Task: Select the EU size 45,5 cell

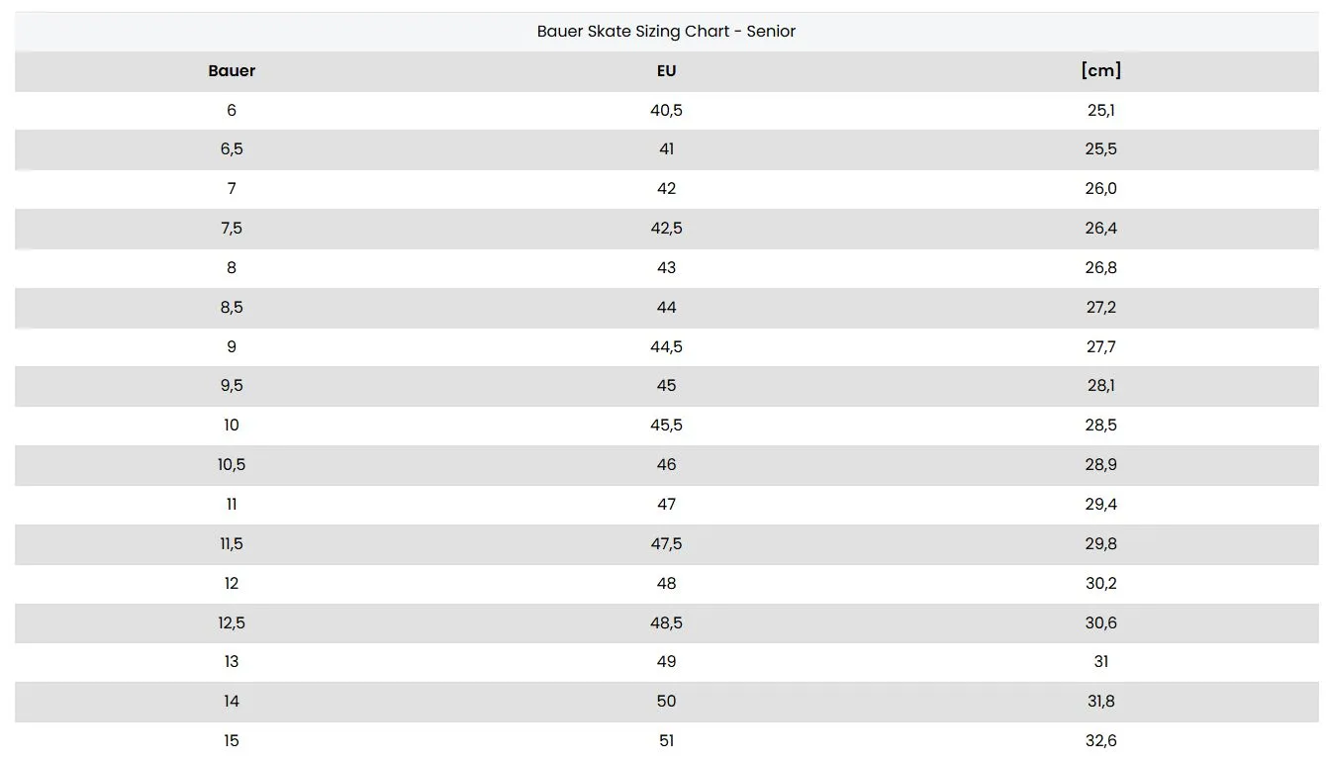Action: pos(666,426)
